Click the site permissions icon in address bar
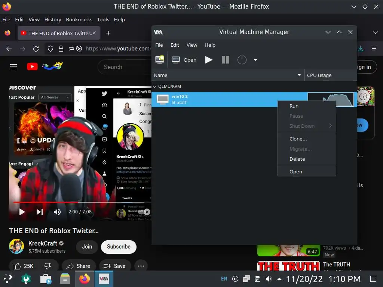Image resolution: width=383 pixels, height=287 pixels. (x=71, y=49)
